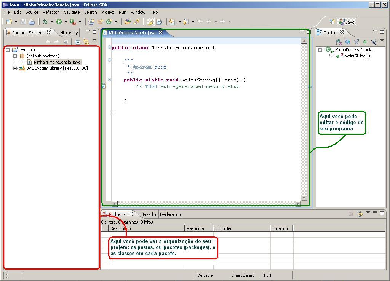
Task: Click the Show Source of Selected Element icon
Action: pos(159,22)
